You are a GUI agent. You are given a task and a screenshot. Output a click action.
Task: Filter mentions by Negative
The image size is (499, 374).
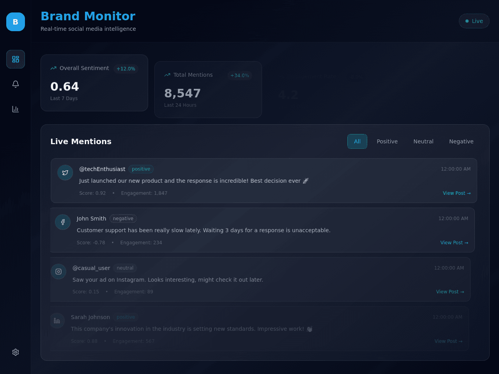tap(461, 141)
